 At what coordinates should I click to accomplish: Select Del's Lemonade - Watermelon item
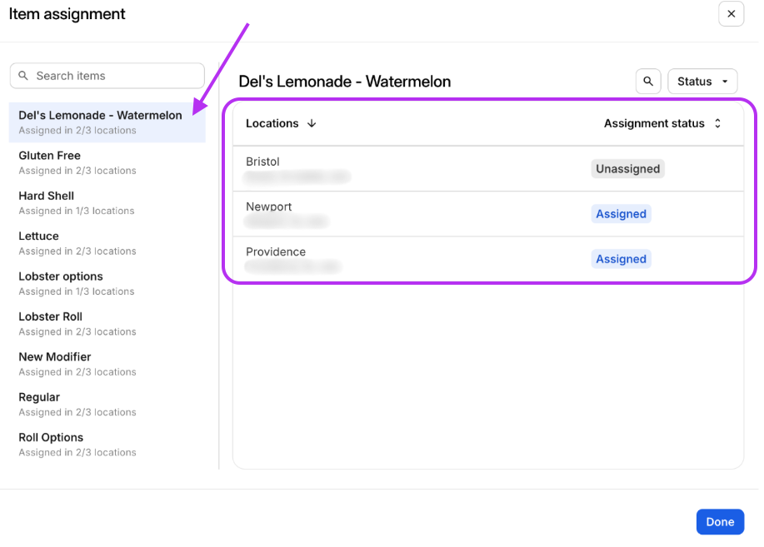[x=107, y=122]
